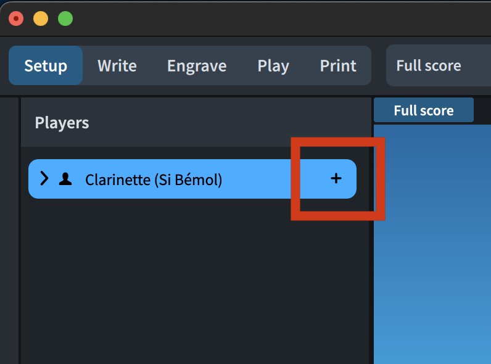Zoom the window with the green button
The image size is (491, 364).
[x=65, y=19]
